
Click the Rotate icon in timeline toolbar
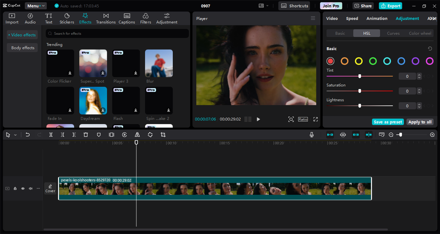[150, 135]
